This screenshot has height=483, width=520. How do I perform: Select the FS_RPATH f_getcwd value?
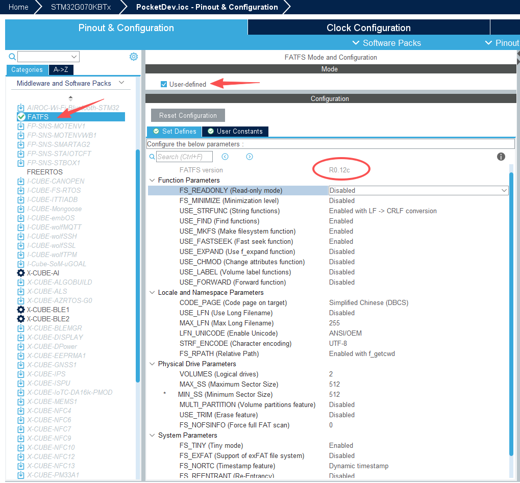[x=362, y=354]
